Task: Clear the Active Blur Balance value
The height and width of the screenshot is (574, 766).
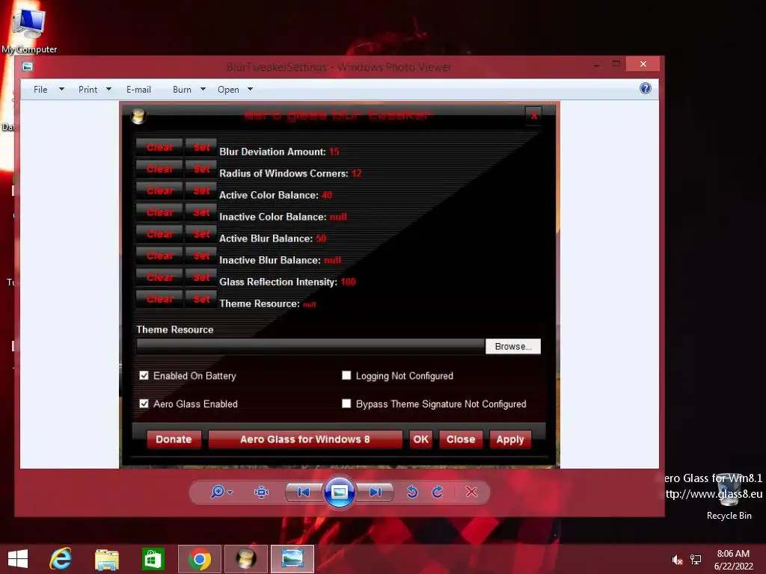Action: coord(160,234)
